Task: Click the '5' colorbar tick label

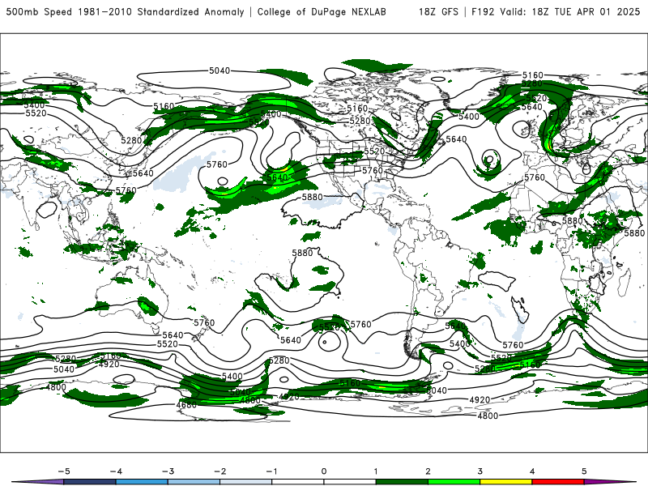Action: pos(584,471)
